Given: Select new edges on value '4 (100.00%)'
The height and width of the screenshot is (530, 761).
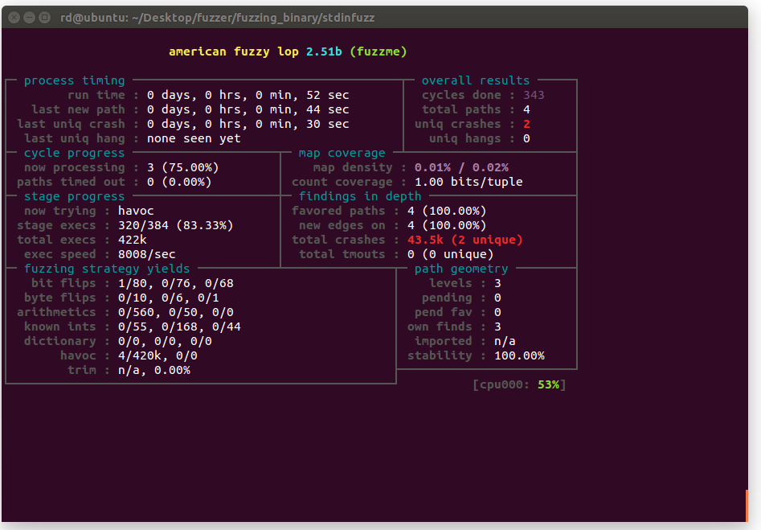Looking at the screenshot, I should pyautogui.click(x=447, y=225).
